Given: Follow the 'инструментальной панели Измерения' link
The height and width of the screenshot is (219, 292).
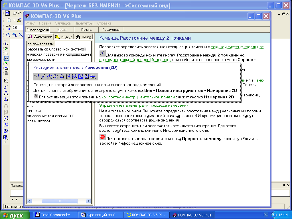Looking at the screenshot, I should pos(135,60).
